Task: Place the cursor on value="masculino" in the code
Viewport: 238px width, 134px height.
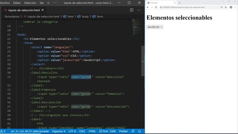Action: (x=110, y=77)
